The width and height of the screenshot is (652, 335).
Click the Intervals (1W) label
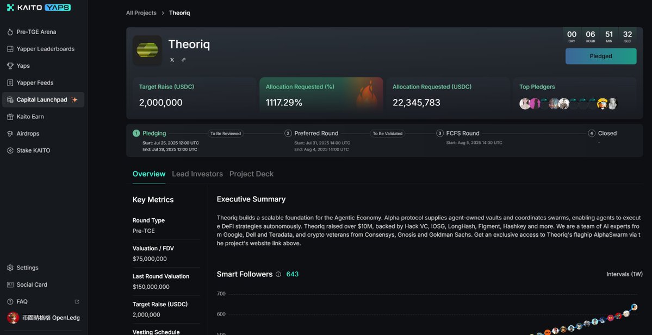tap(625, 274)
